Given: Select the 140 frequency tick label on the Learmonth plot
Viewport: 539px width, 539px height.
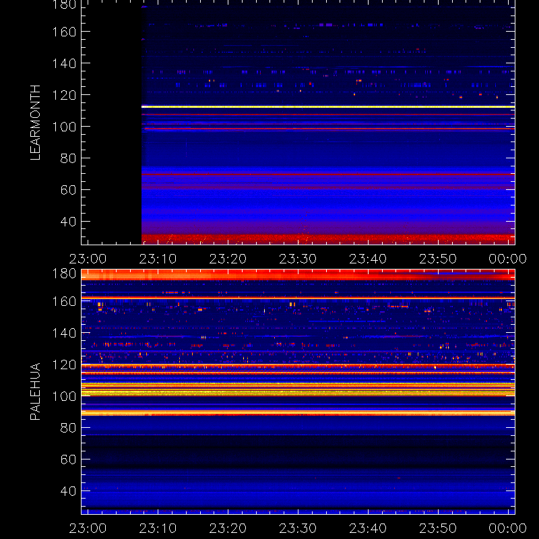Looking at the screenshot, I should tap(64, 63).
